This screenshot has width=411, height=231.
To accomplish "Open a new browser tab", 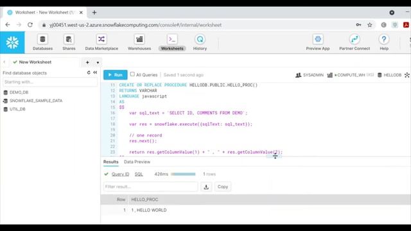I will (94, 12).
